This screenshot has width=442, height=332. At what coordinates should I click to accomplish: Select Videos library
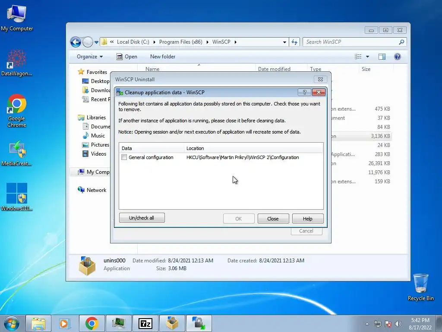coord(94,153)
